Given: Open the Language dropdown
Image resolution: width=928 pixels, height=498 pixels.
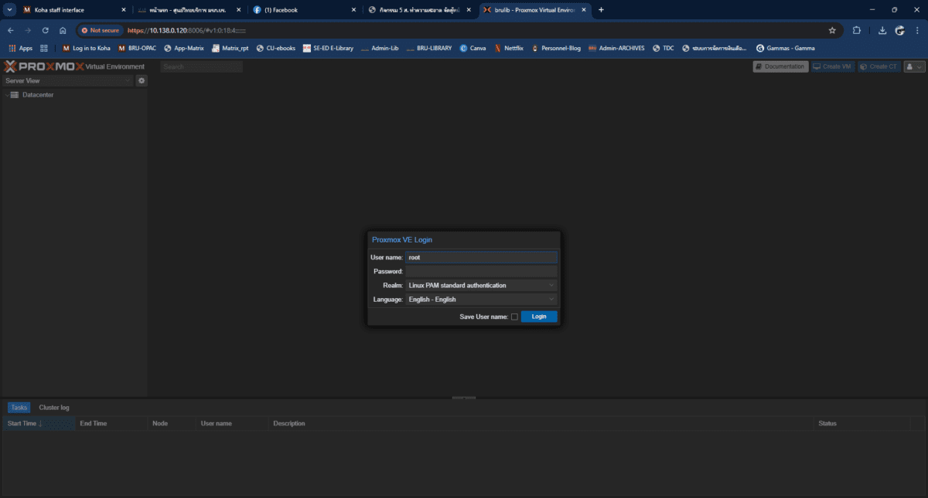Looking at the screenshot, I should pos(481,299).
